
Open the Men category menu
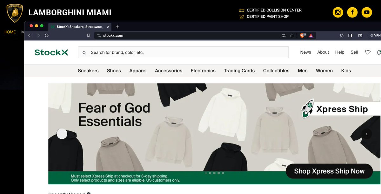(303, 70)
